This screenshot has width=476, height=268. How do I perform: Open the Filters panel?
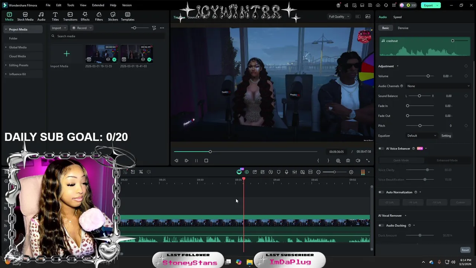[x=99, y=16]
